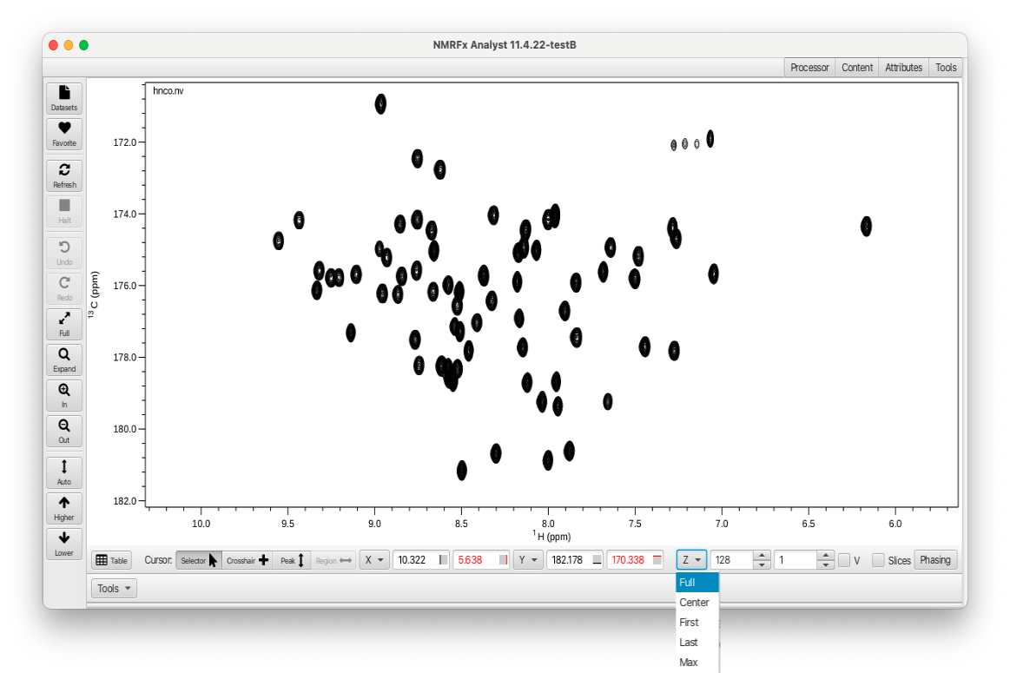The height and width of the screenshot is (673, 1010).
Task: Click the Favorite heart icon
Action: (x=64, y=133)
